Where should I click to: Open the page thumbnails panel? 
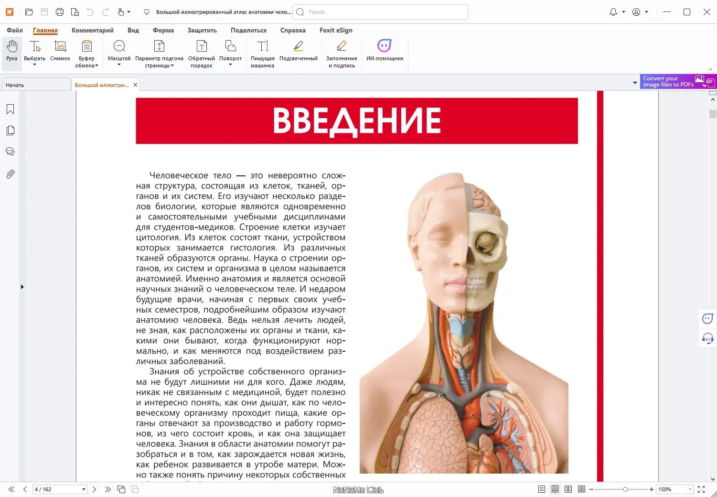tap(10, 130)
